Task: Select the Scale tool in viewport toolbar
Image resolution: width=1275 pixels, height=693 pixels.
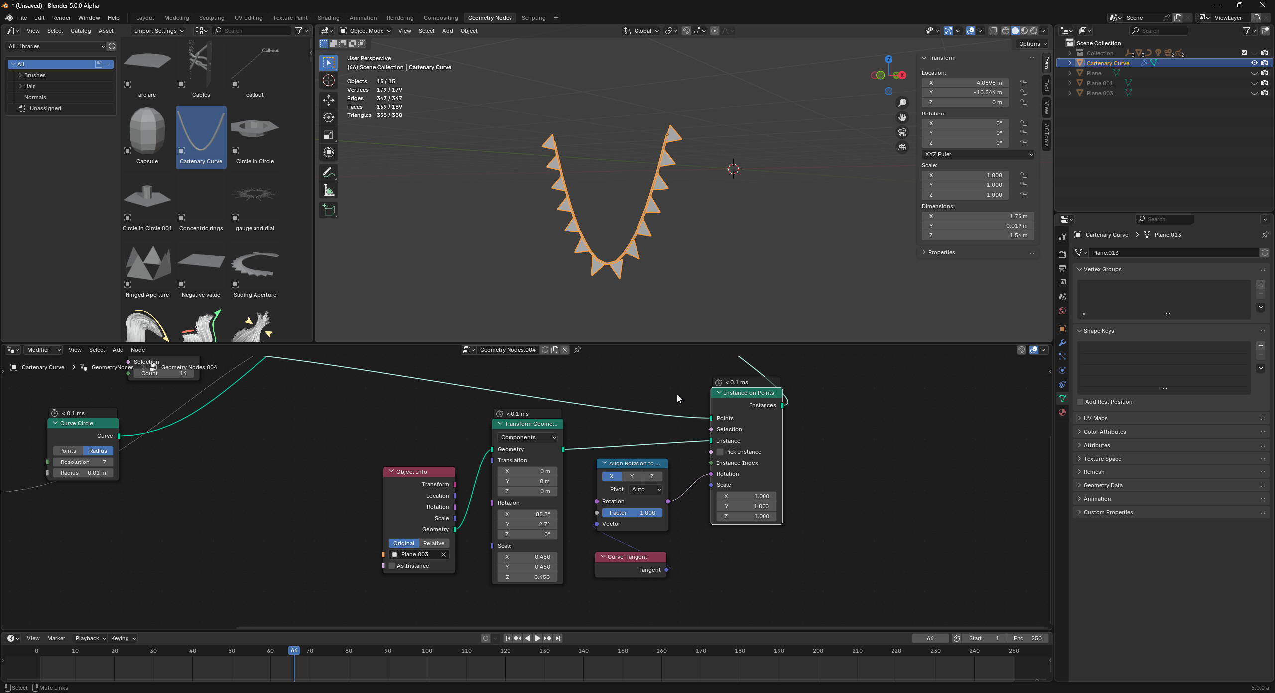Action: pyautogui.click(x=329, y=135)
